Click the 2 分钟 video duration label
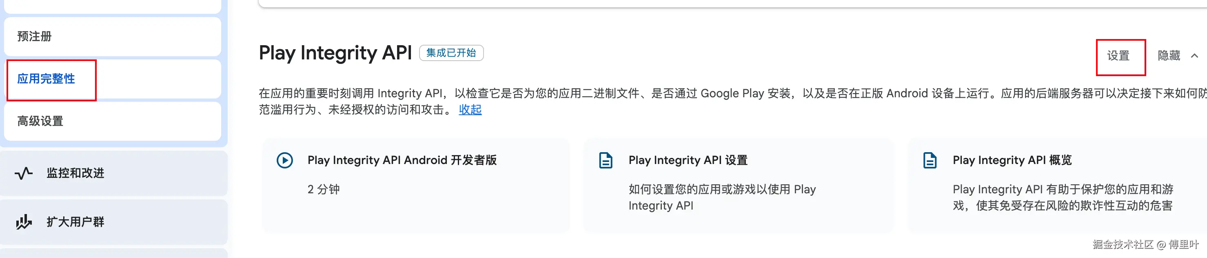The image size is (1207, 258). coord(323,189)
